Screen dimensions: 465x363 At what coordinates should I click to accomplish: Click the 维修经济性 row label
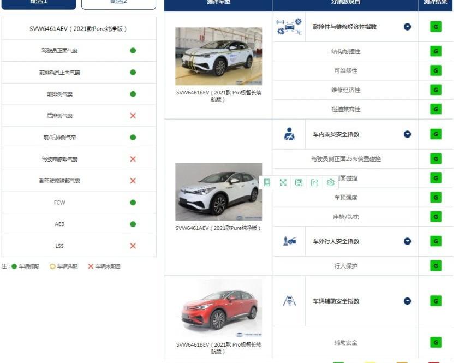click(346, 90)
